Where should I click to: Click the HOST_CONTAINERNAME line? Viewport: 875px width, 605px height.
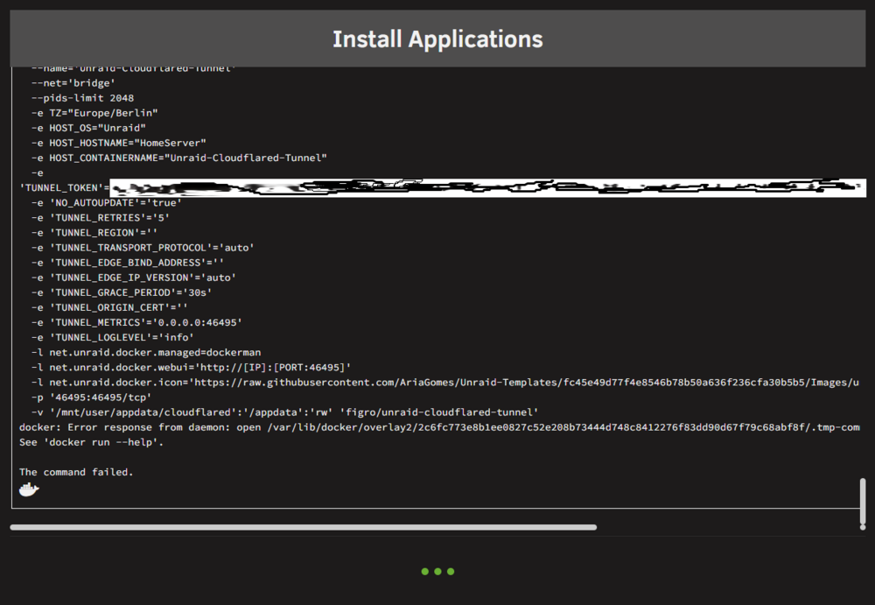click(179, 158)
